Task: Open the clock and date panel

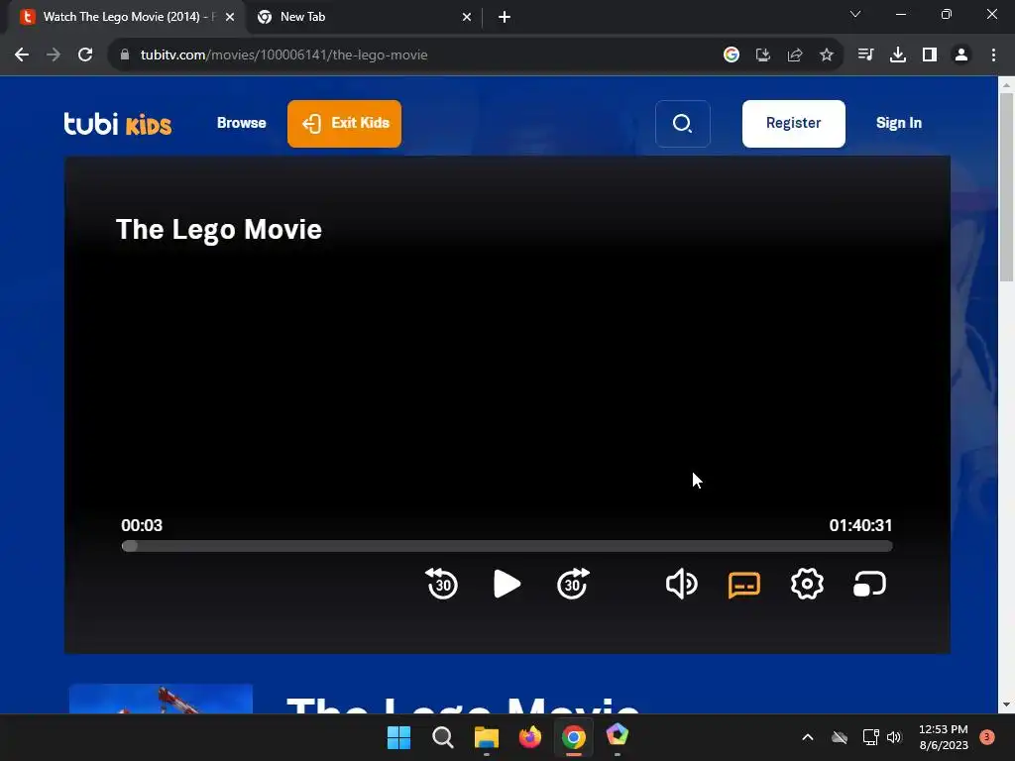Action: pyautogui.click(x=944, y=737)
